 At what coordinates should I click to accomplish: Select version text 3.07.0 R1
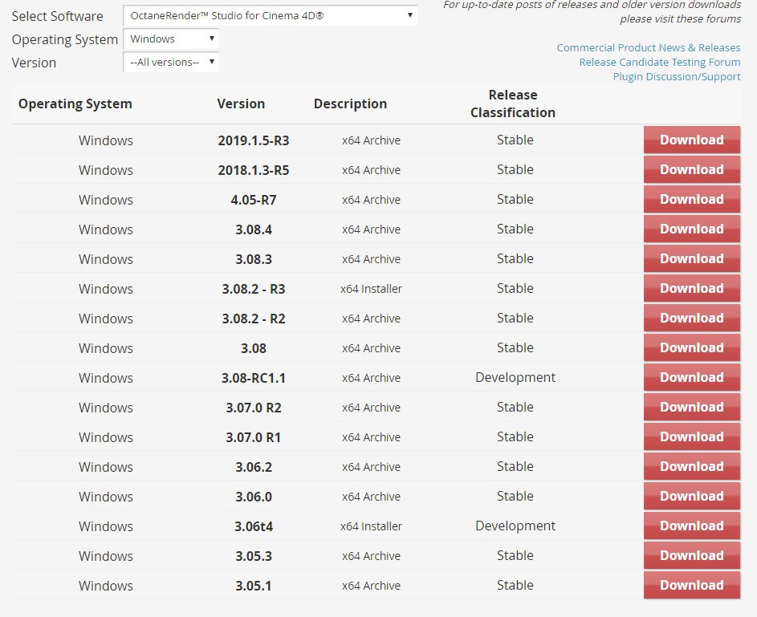pyautogui.click(x=254, y=437)
